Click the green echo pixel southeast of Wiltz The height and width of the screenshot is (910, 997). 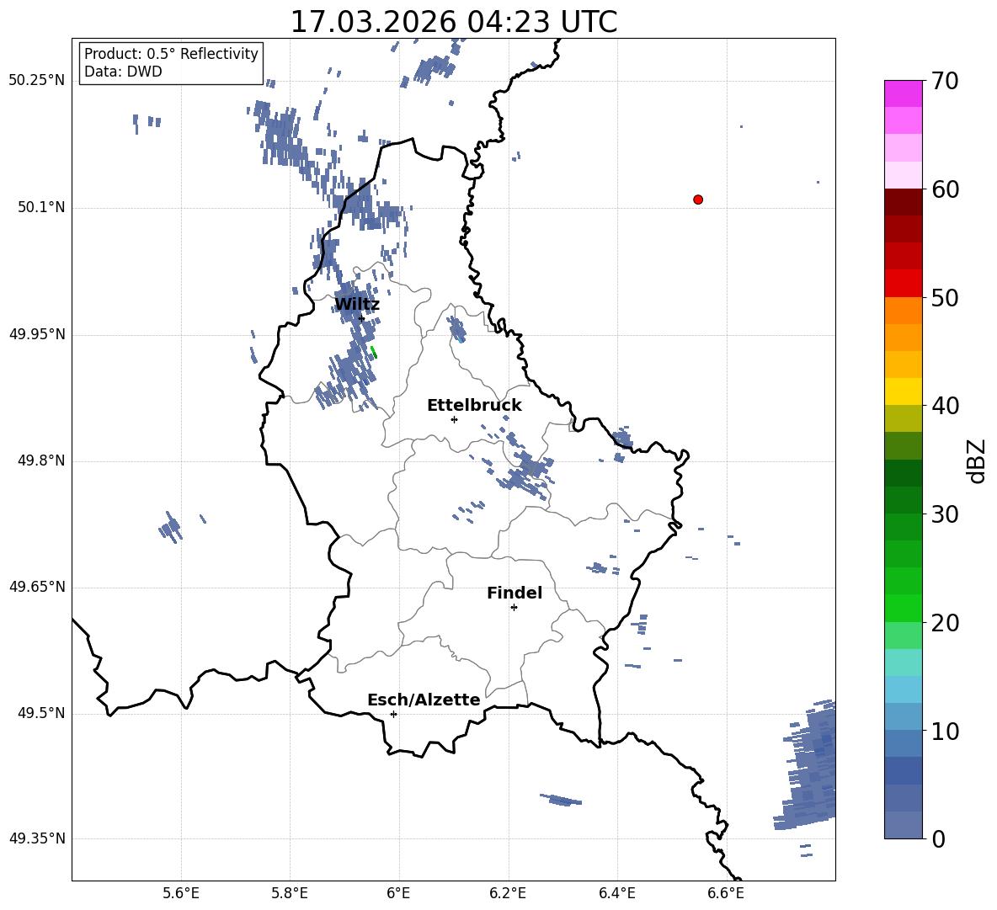(374, 352)
